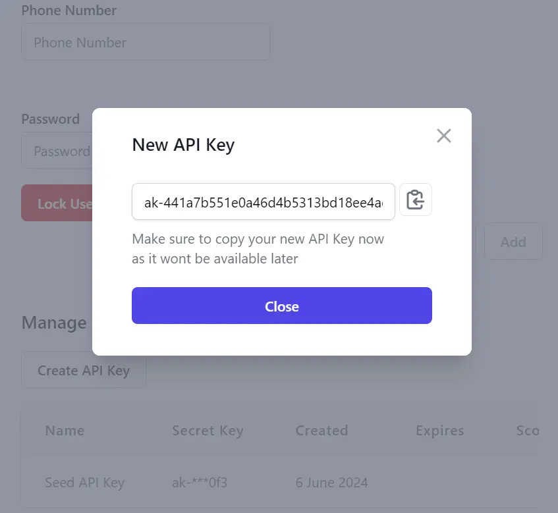Focus the Phone Number input field
This screenshot has height=513, width=558.
coord(146,43)
